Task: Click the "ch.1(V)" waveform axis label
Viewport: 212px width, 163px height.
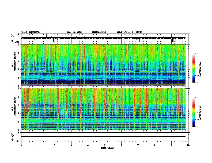Action: click(13, 38)
